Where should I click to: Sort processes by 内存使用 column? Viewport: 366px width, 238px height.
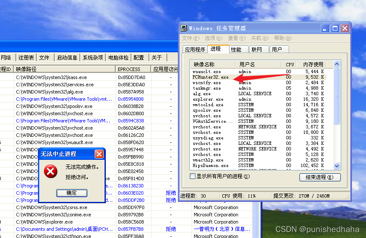(311, 64)
